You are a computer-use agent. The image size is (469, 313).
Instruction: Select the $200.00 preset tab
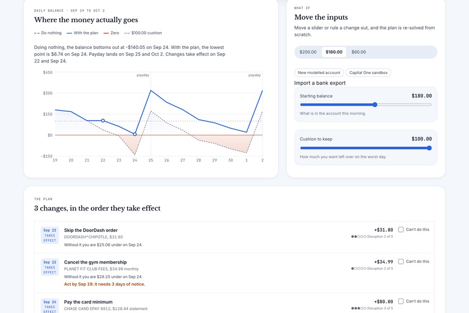tap(308, 52)
